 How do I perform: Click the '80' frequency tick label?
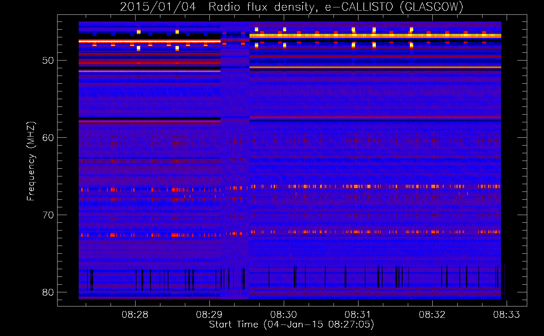(x=48, y=293)
